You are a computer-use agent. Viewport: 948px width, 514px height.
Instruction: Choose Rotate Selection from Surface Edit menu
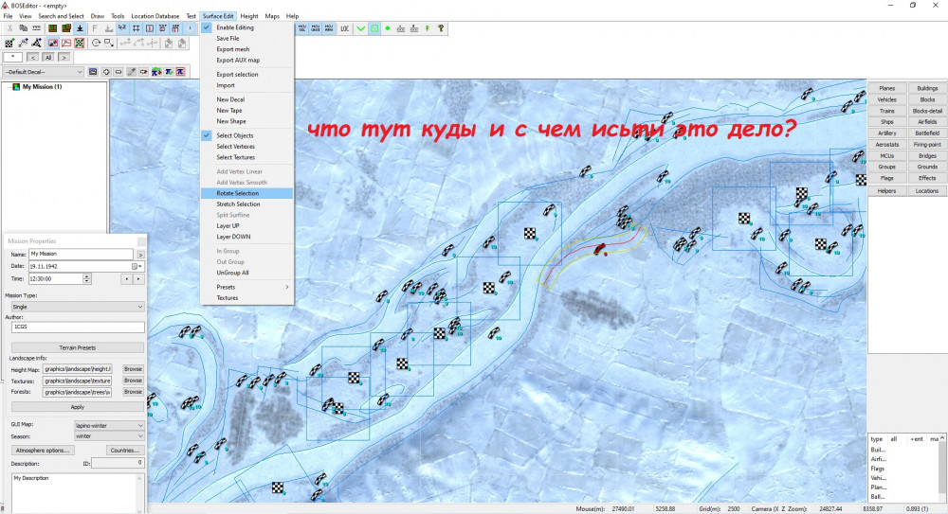pyautogui.click(x=238, y=193)
